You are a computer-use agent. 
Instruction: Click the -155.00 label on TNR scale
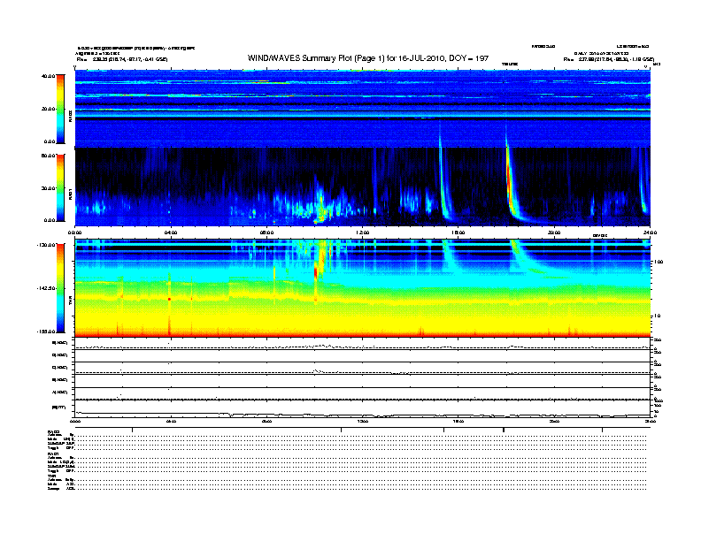coord(46,331)
